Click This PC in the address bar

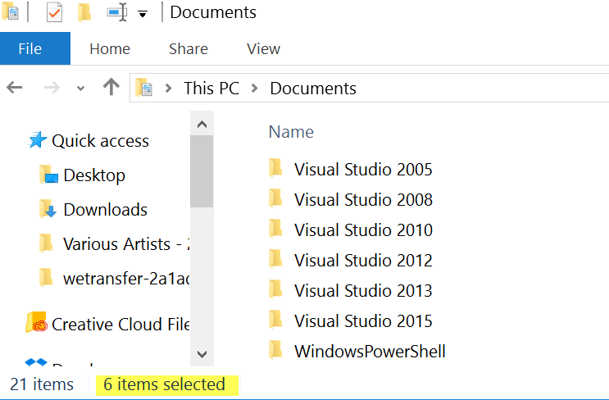click(211, 89)
